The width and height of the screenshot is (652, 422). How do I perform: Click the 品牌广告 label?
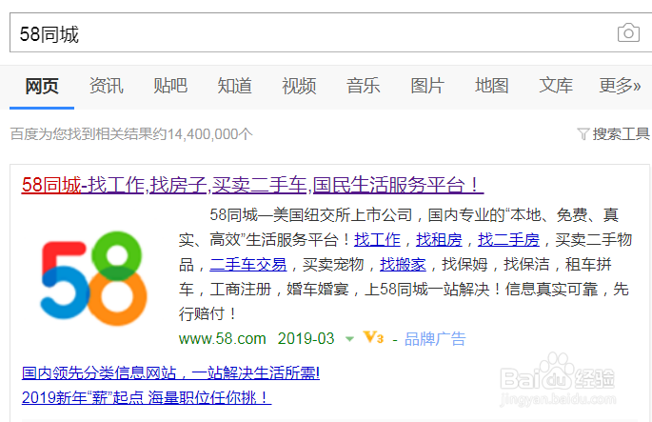point(435,339)
